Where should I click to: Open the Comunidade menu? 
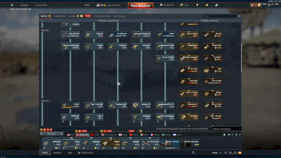click(41, 5)
